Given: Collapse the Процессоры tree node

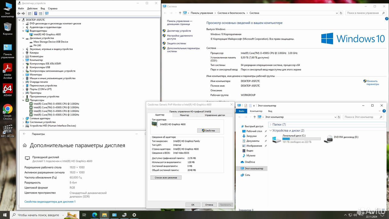Looking at the screenshot, I should point(23,100).
